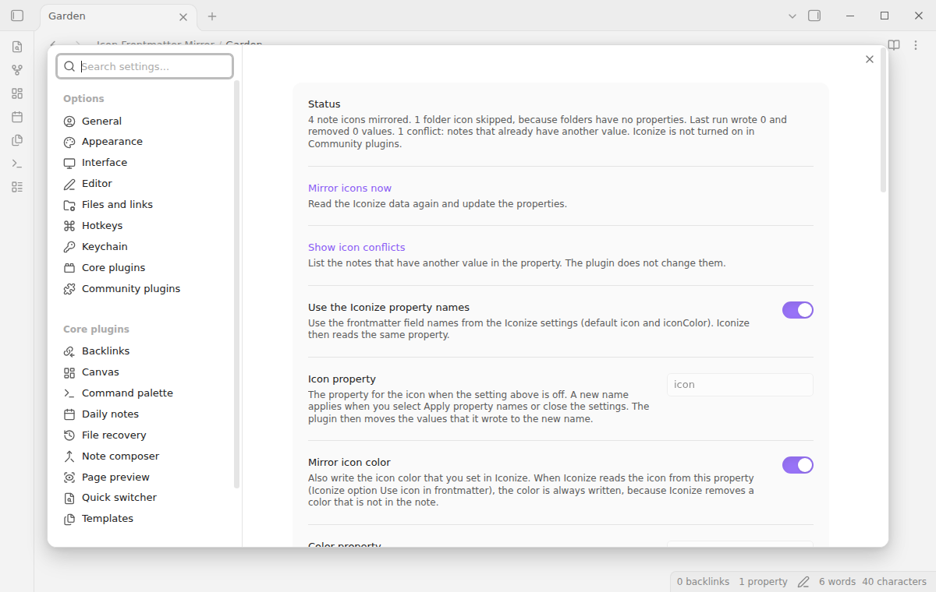
Task: Toggle the left sidebar icon
Action: [17, 16]
